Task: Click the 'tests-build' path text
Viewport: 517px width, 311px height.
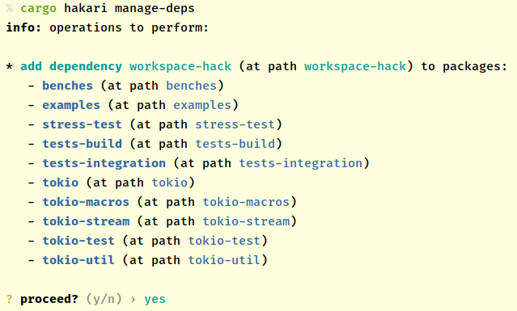Action: coord(235,144)
